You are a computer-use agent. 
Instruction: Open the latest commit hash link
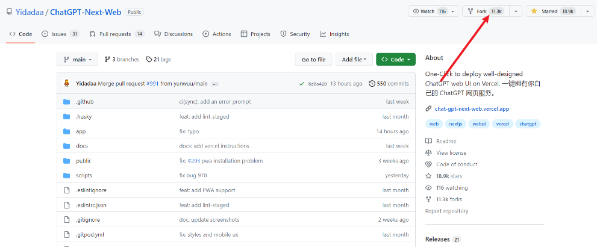pos(317,84)
